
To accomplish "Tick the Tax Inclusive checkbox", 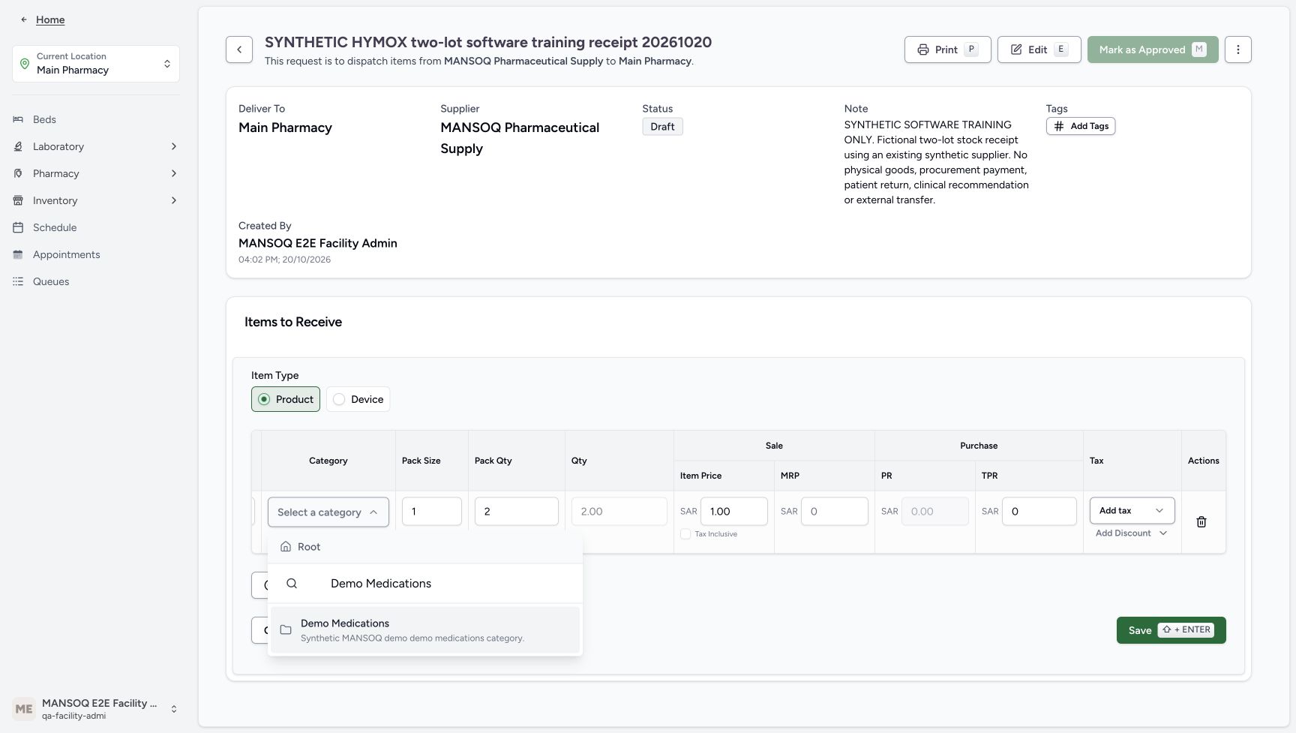I will click(685, 534).
